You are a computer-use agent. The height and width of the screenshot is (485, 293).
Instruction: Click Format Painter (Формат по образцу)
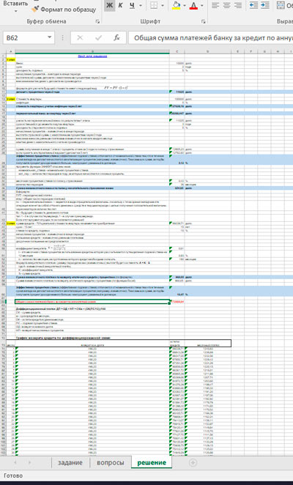[64, 10]
